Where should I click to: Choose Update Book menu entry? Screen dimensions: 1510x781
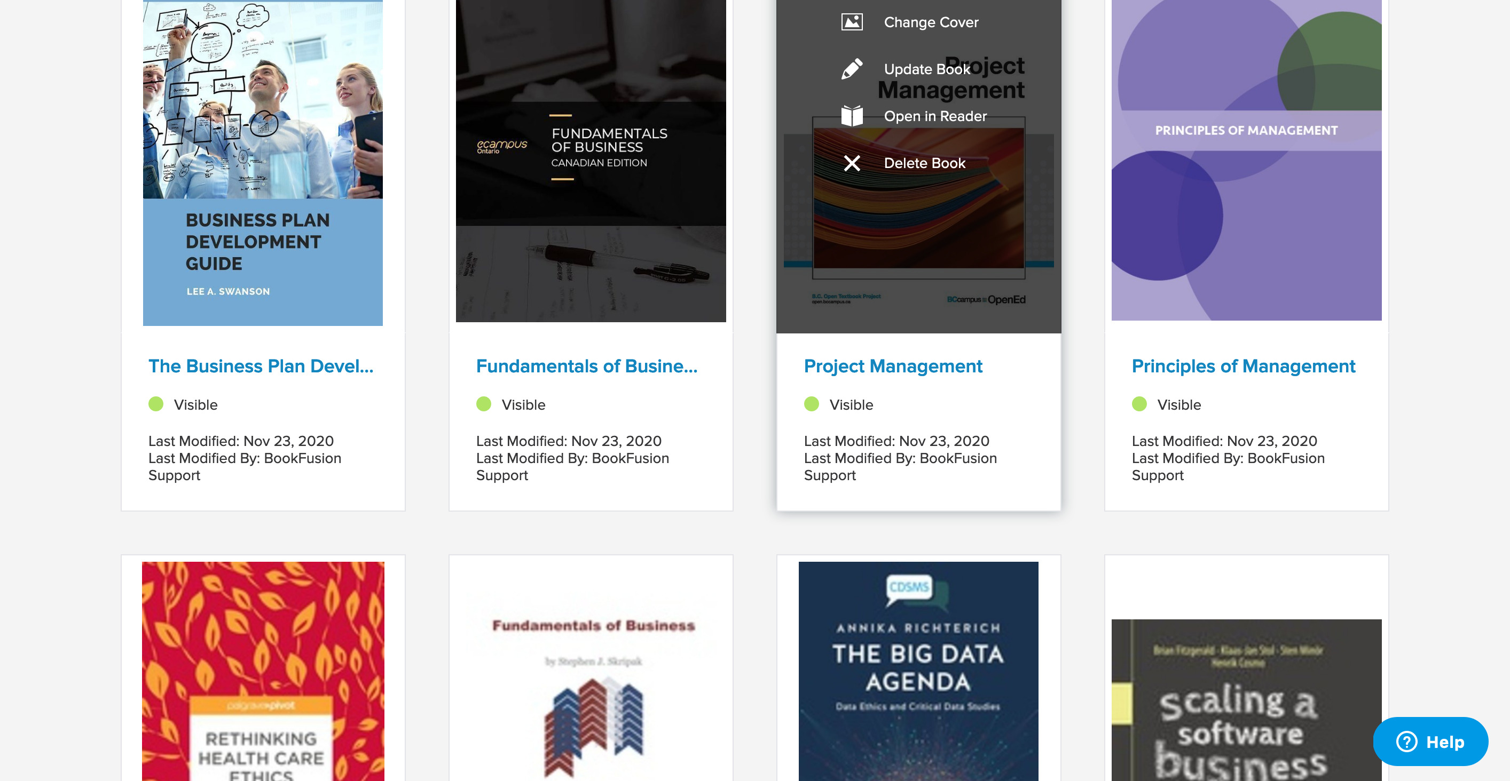[x=927, y=69]
